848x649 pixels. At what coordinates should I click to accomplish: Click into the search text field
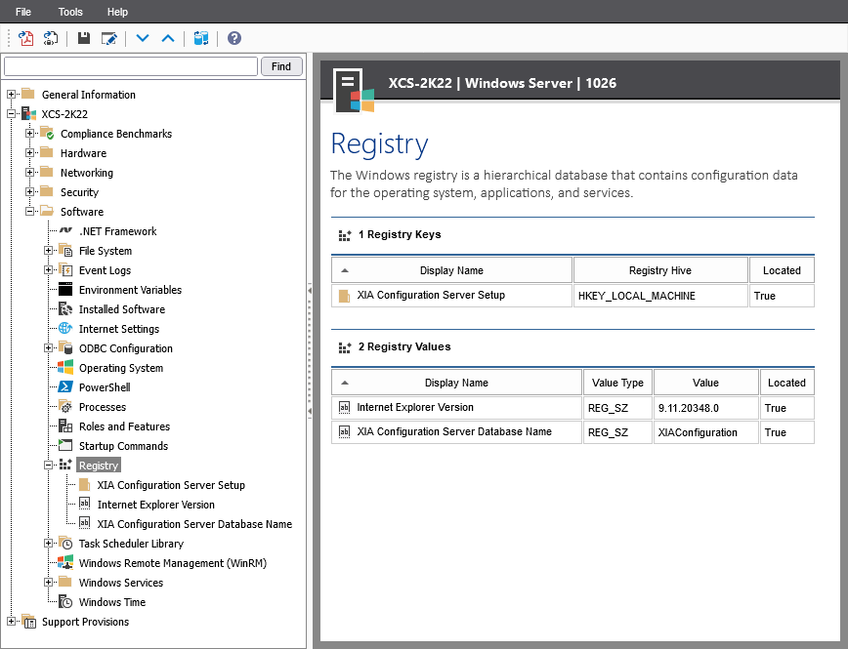(130, 66)
